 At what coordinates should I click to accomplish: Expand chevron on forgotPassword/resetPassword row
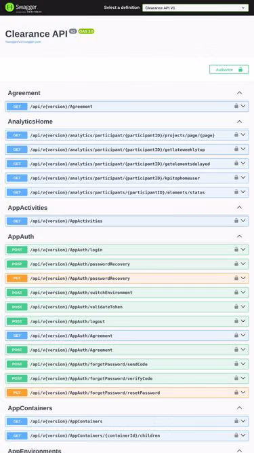tap(243, 393)
